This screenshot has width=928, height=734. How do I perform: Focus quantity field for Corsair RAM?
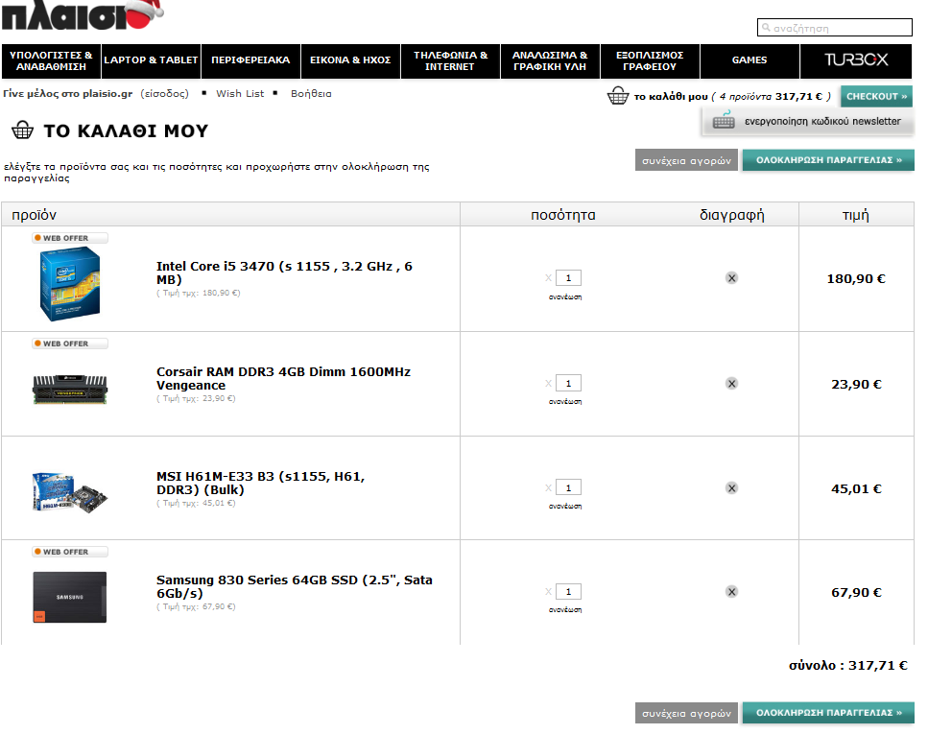568,383
